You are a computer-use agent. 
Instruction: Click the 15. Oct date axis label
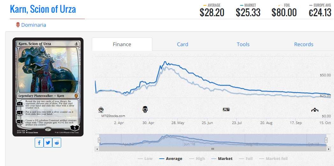tap(325, 123)
